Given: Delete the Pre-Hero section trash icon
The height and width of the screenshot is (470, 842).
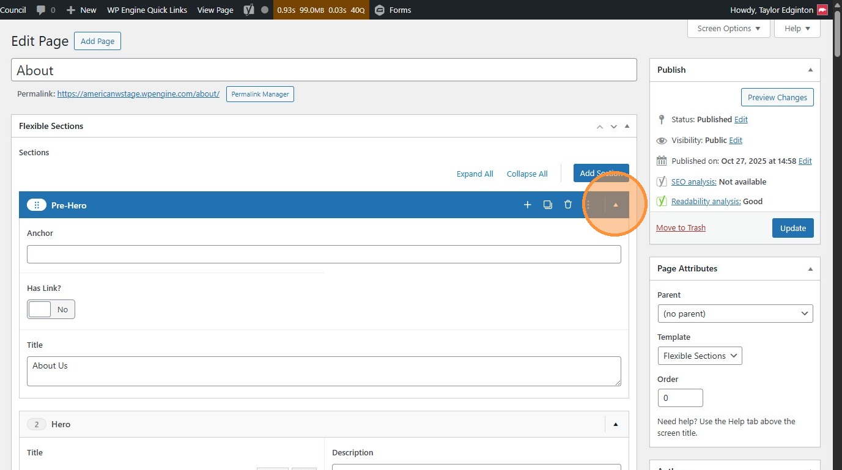Looking at the screenshot, I should click(568, 205).
